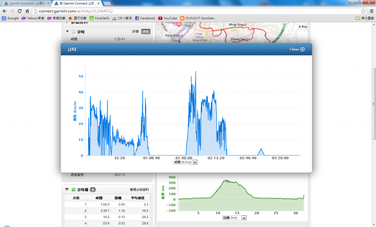Click the clock icon in timing section
The height and width of the screenshot is (227, 376).
click(73, 32)
